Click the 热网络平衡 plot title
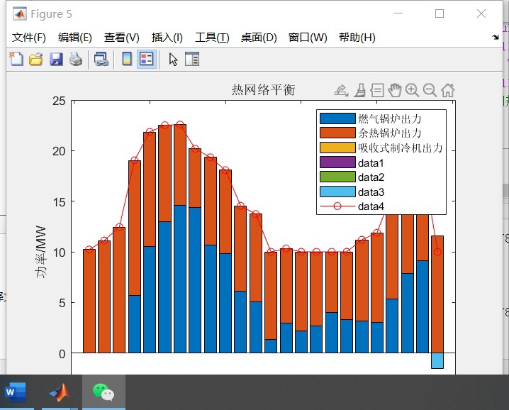509x410 pixels. click(263, 89)
